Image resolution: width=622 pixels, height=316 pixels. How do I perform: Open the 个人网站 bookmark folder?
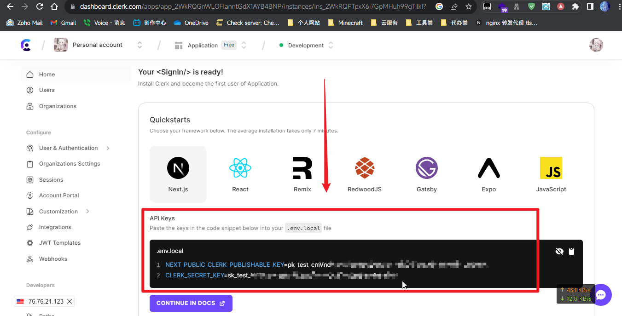[x=303, y=23]
